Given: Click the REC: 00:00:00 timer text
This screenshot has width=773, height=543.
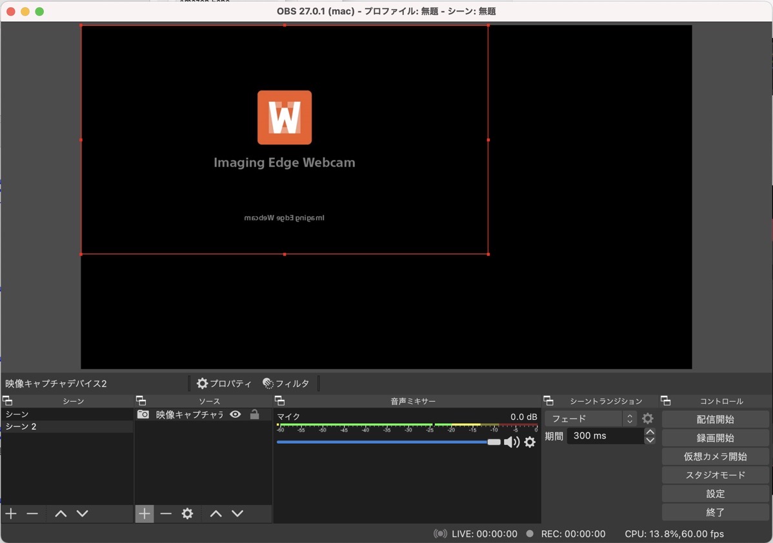Looking at the screenshot, I should (x=574, y=533).
